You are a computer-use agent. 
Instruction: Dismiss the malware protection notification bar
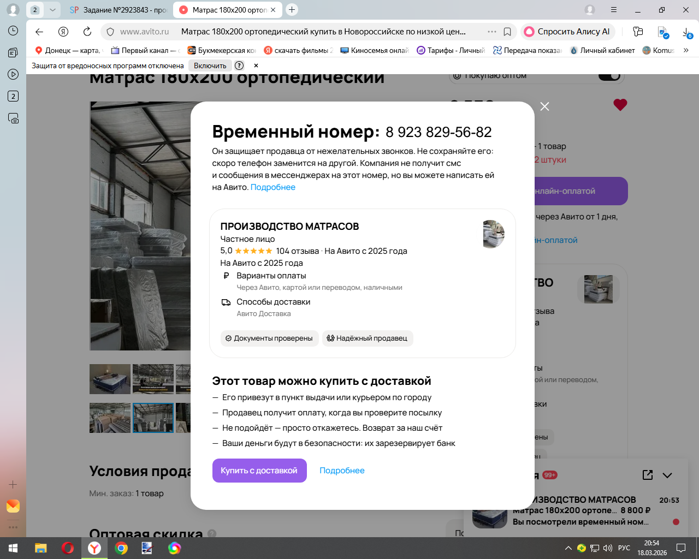click(256, 66)
